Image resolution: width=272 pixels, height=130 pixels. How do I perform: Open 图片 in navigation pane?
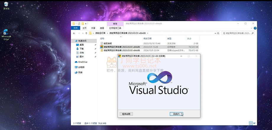coord(82,57)
